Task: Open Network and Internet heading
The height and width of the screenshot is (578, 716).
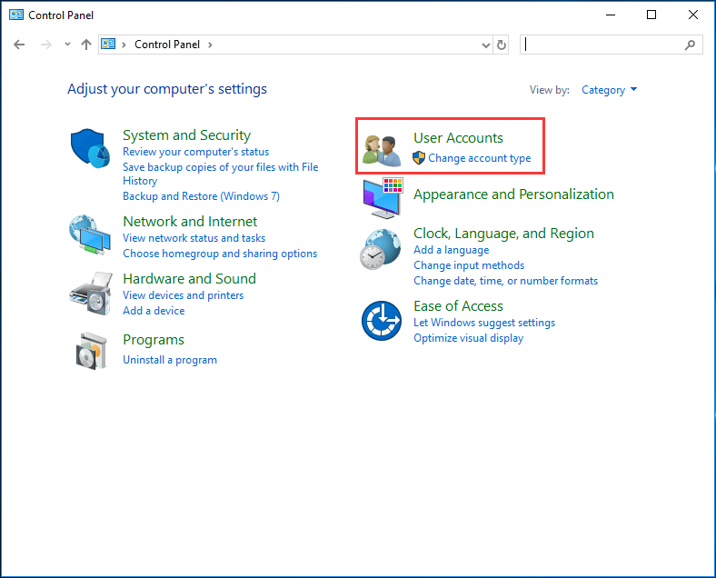Action: [x=190, y=222]
